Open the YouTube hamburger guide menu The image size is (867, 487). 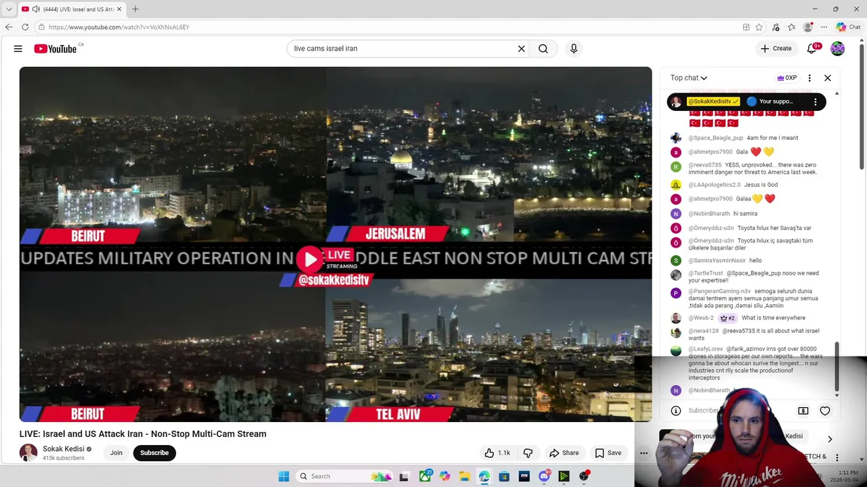[18, 49]
